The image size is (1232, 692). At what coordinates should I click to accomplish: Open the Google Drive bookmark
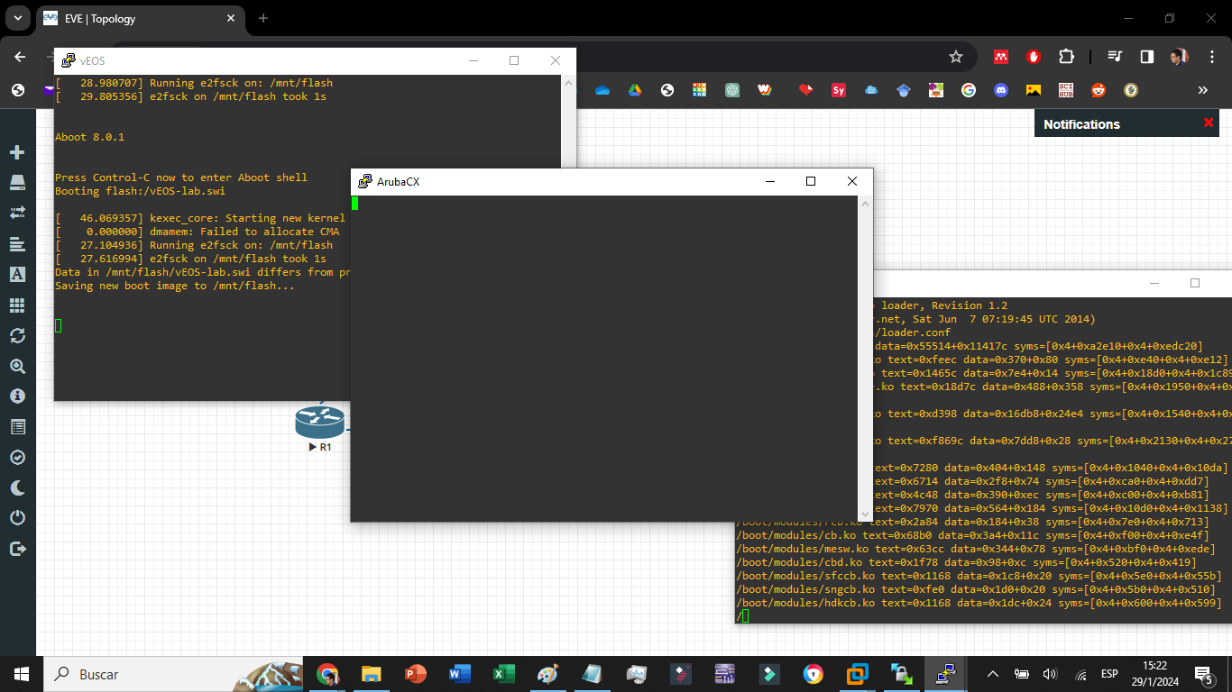click(635, 90)
